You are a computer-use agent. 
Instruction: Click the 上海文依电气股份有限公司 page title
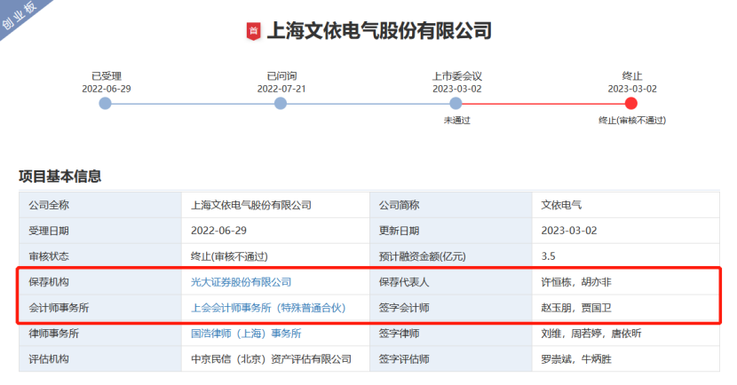click(379, 31)
